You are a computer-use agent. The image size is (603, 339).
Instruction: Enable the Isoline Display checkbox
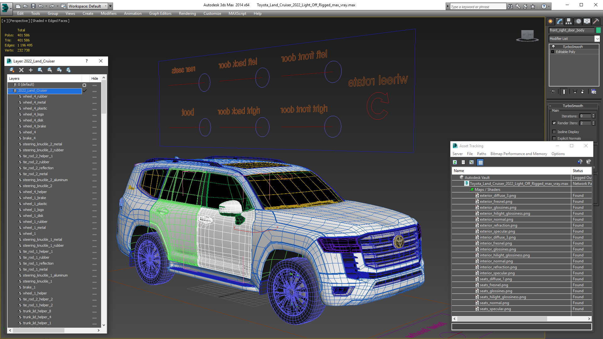point(554,132)
